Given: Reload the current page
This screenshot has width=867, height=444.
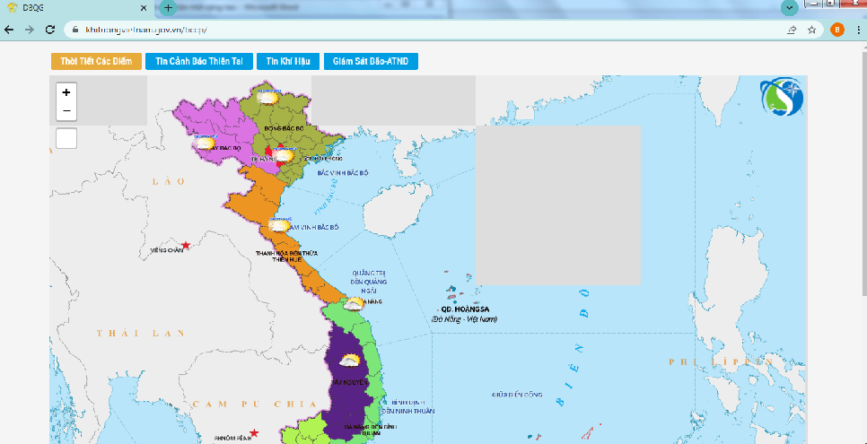Looking at the screenshot, I should [x=50, y=30].
